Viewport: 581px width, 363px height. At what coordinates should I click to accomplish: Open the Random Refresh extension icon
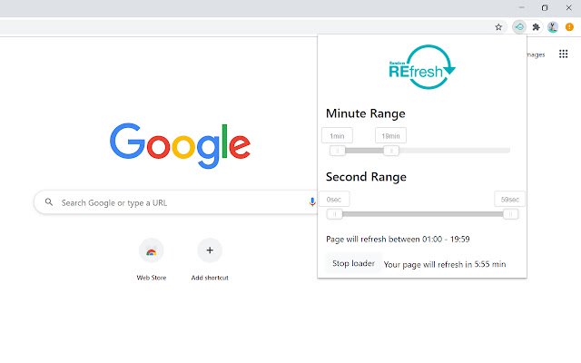(x=519, y=27)
